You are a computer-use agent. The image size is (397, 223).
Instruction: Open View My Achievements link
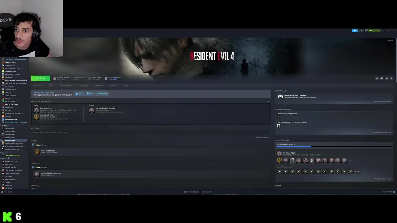tap(383, 179)
